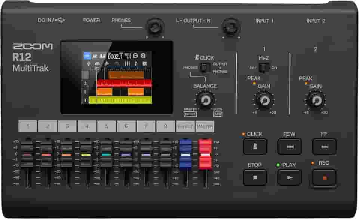359x219 pixels.
Task: Click the blue EFFECT fader cap
Action: click(185, 153)
